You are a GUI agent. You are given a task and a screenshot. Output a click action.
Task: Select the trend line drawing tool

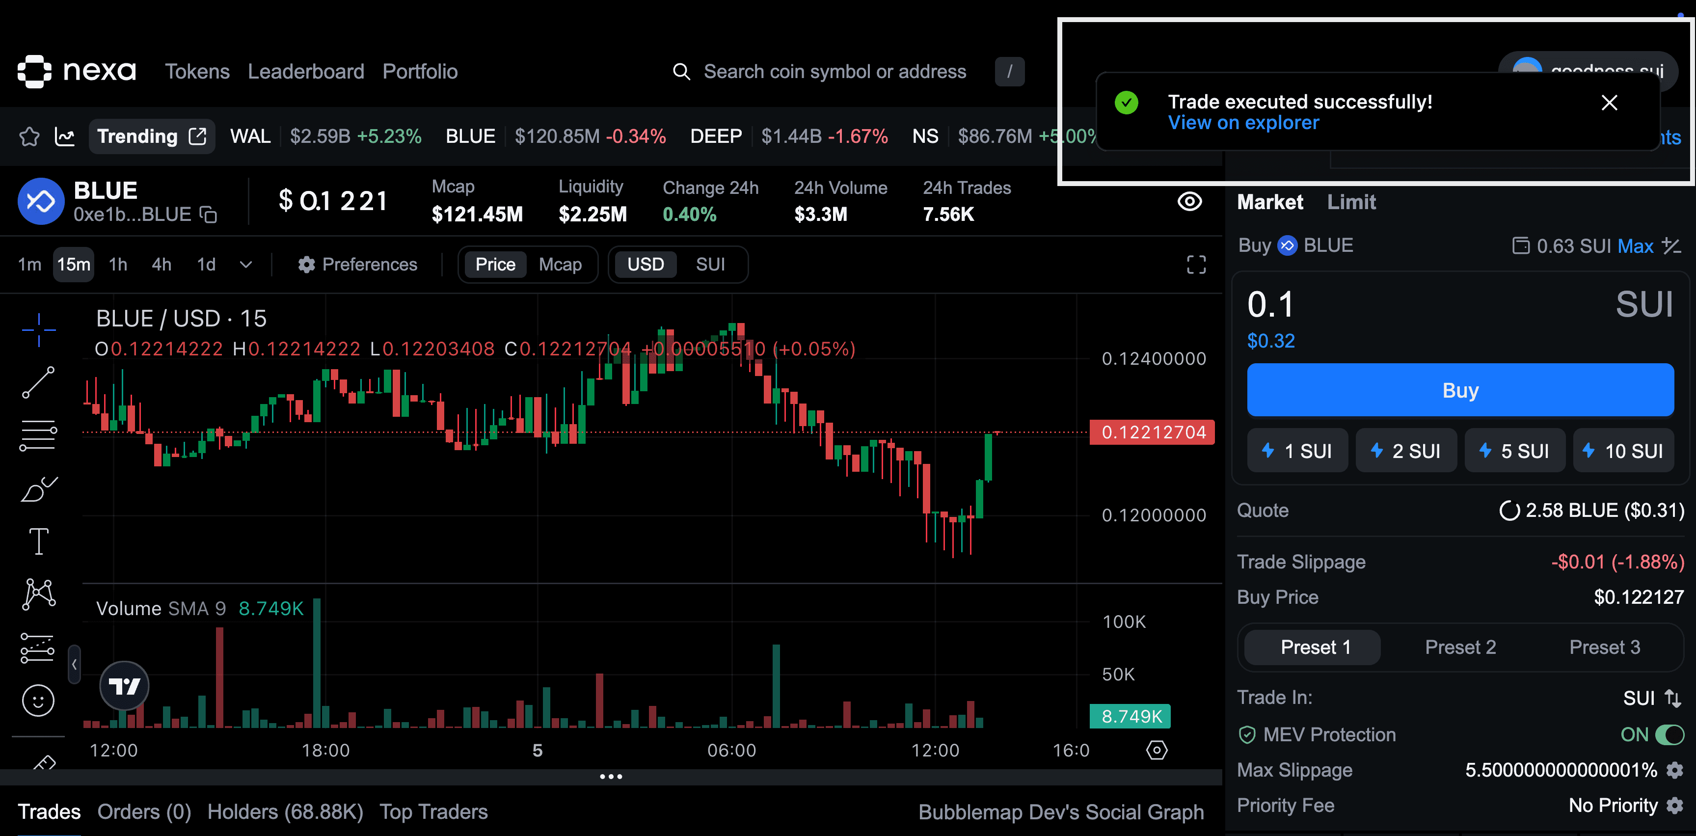[38, 382]
